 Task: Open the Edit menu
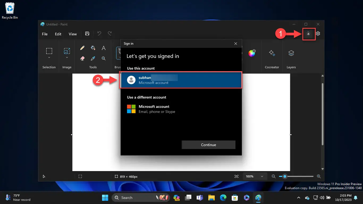pyautogui.click(x=58, y=34)
